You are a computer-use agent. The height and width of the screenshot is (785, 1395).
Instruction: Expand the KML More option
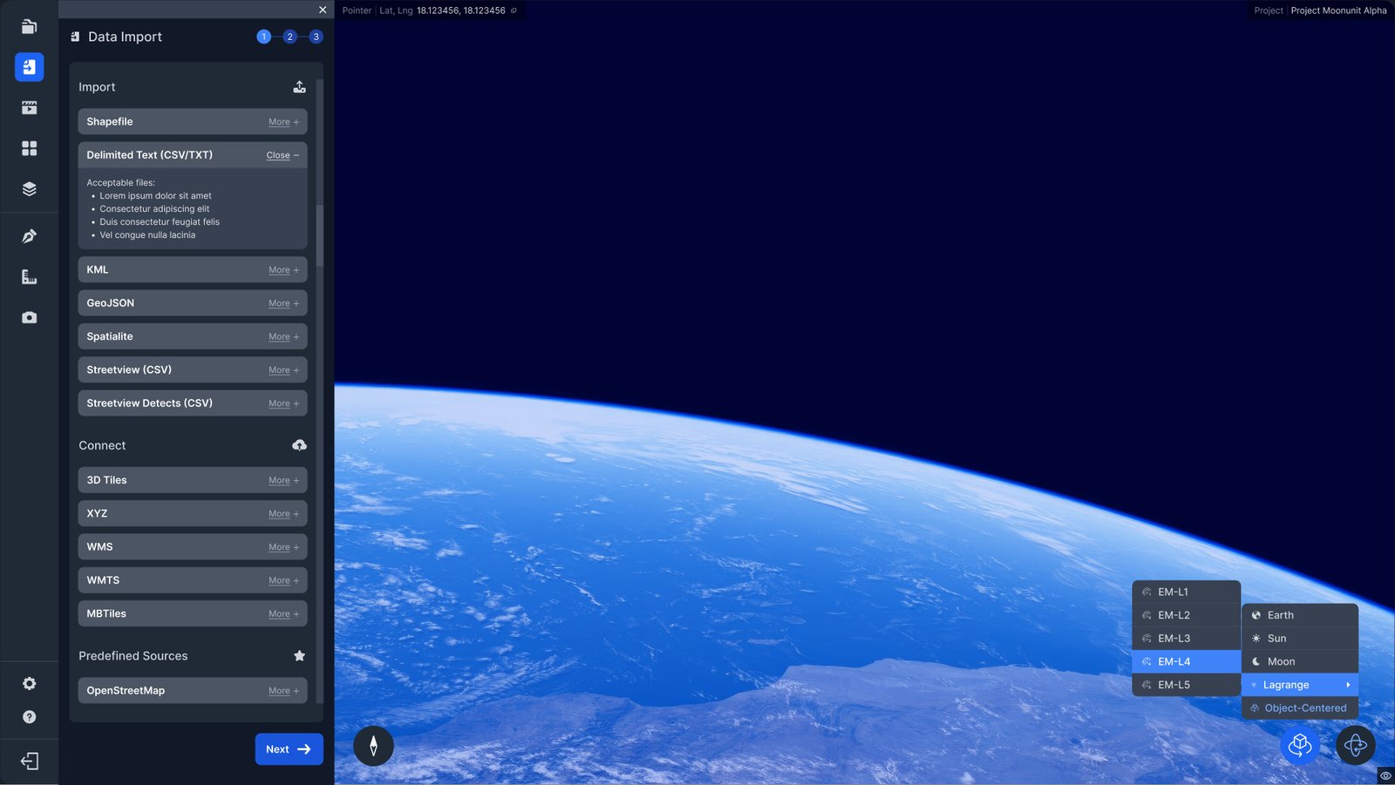coord(283,270)
